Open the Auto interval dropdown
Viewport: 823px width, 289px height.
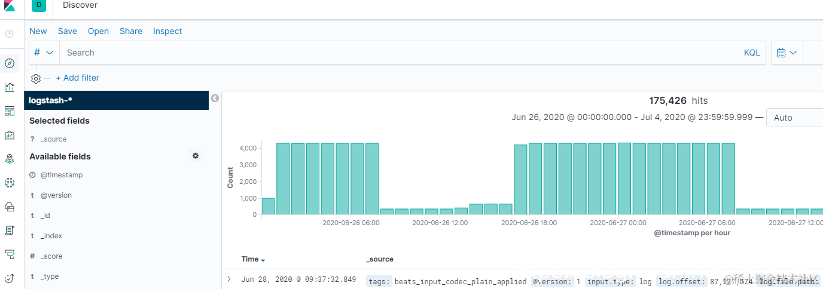[794, 118]
